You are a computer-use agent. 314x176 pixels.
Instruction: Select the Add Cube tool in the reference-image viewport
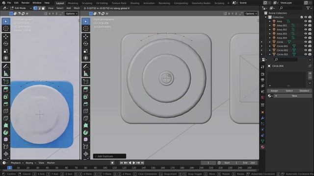(6, 82)
